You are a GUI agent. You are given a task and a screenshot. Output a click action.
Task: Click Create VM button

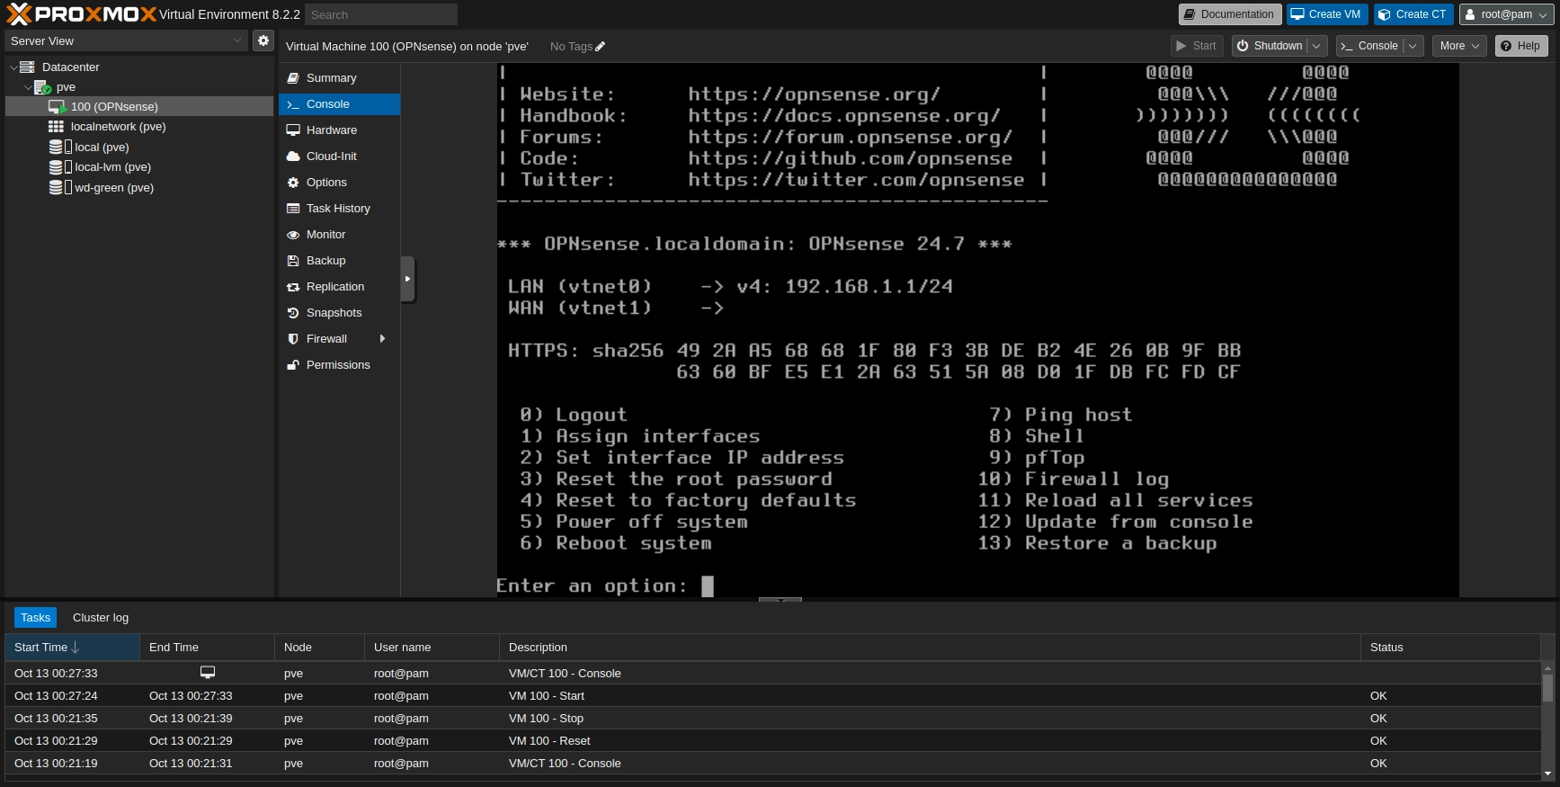pos(1327,14)
